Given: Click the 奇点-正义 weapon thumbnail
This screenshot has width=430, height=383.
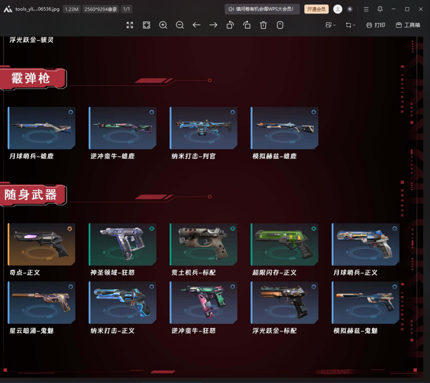Looking at the screenshot, I should coord(41,244).
